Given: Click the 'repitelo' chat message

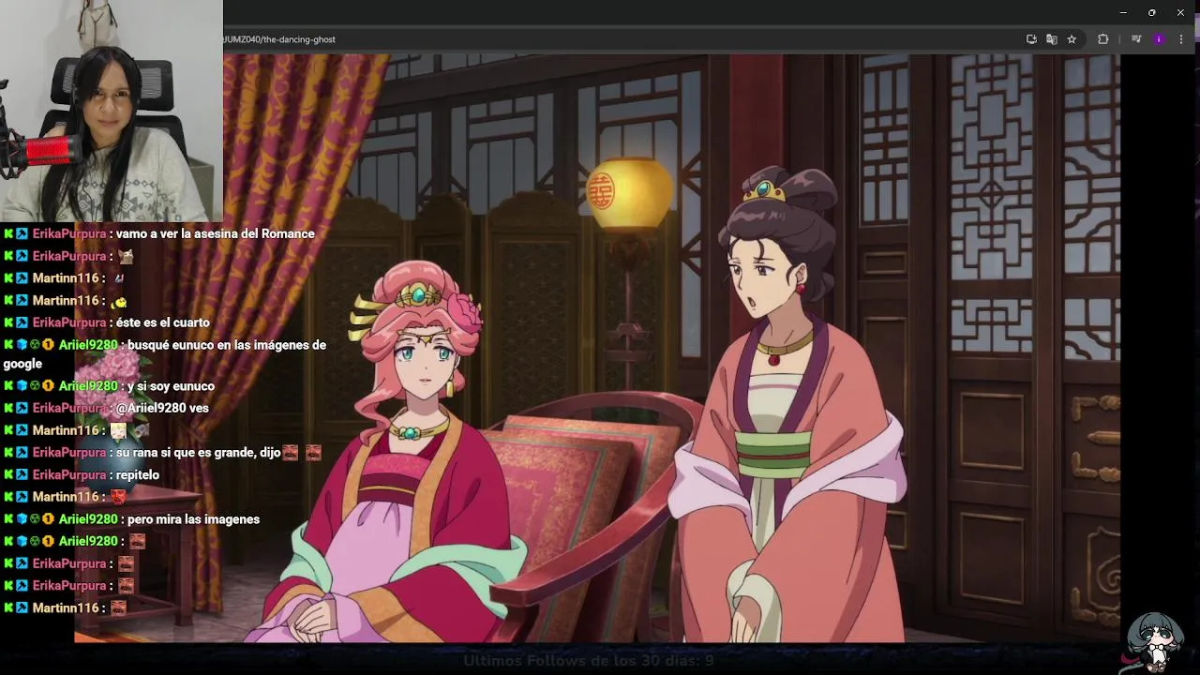Looking at the screenshot, I should [x=138, y=475].
